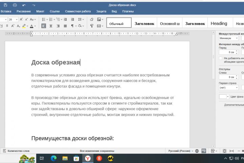Open the track changes menu in the status bar
This screenshot has height=163, width=244.
click(x=214, y=151)
